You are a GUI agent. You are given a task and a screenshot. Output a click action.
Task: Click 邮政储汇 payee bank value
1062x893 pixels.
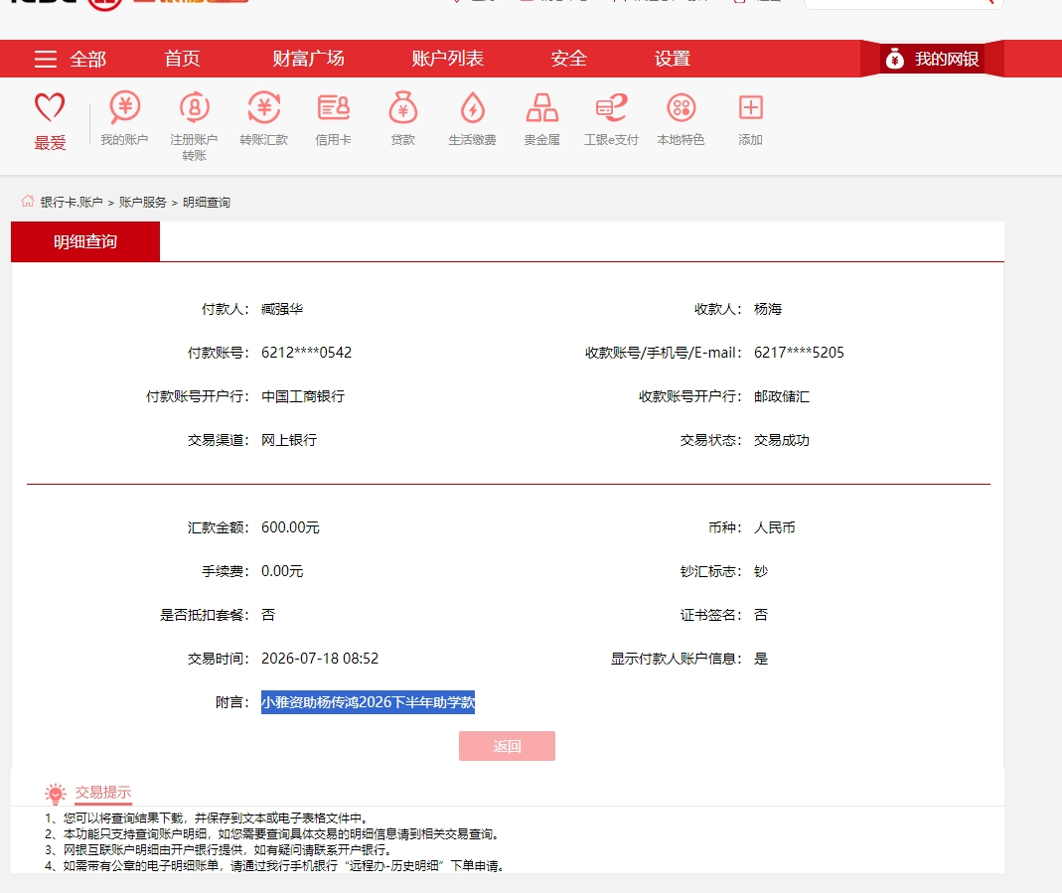pos(782,396)
